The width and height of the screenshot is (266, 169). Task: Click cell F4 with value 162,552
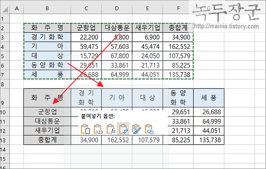[178, 47]
